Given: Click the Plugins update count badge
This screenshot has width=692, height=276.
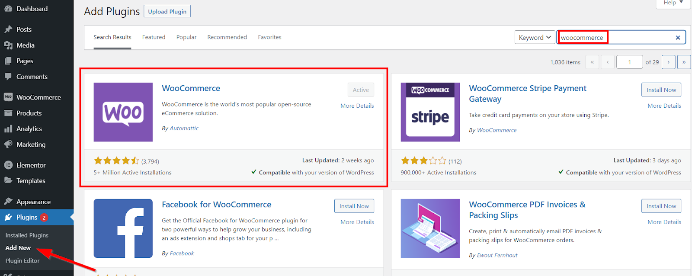Looking at the screenshot, I should point(44,218).
